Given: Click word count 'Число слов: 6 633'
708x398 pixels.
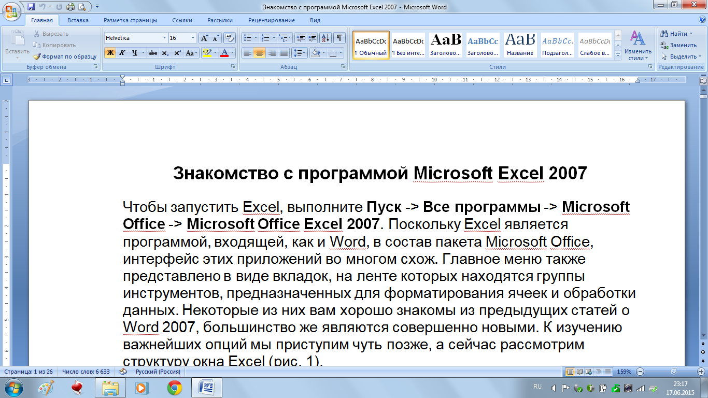Looking at the screenshot, I should pyautogui.click(x=86, y=372).
